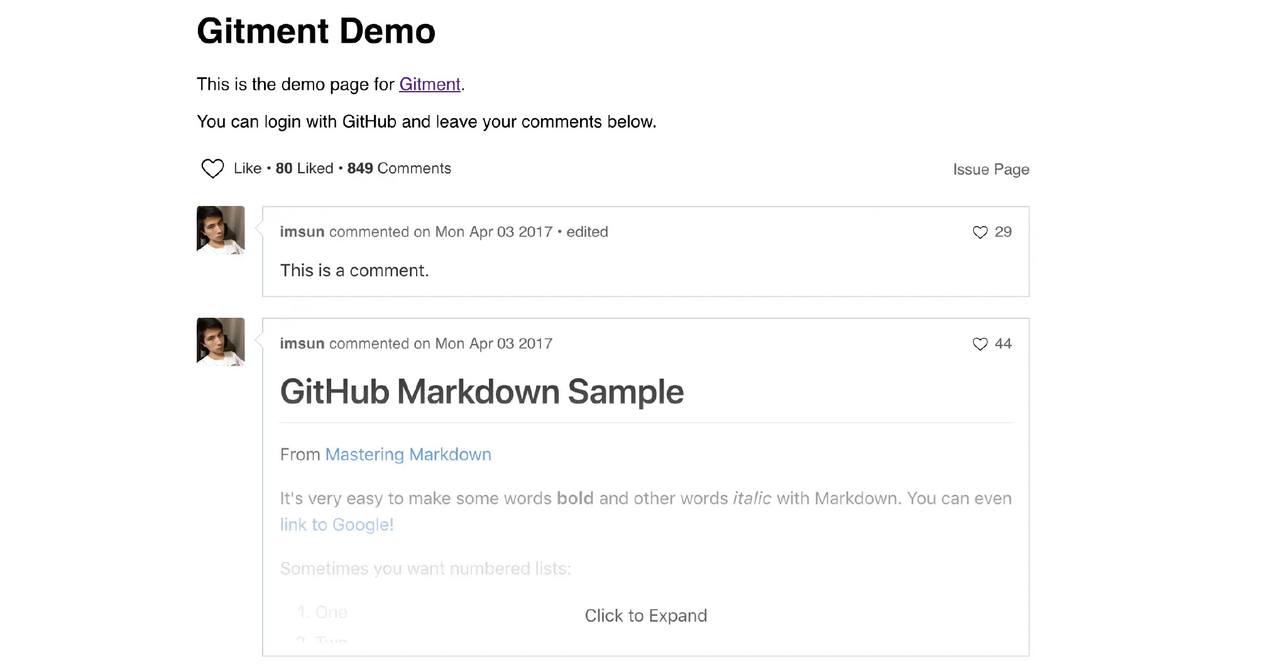This screenshot has height=665, width=1287.
Task: Click the 849 Comments label
Action: click(x=399, y=168)
